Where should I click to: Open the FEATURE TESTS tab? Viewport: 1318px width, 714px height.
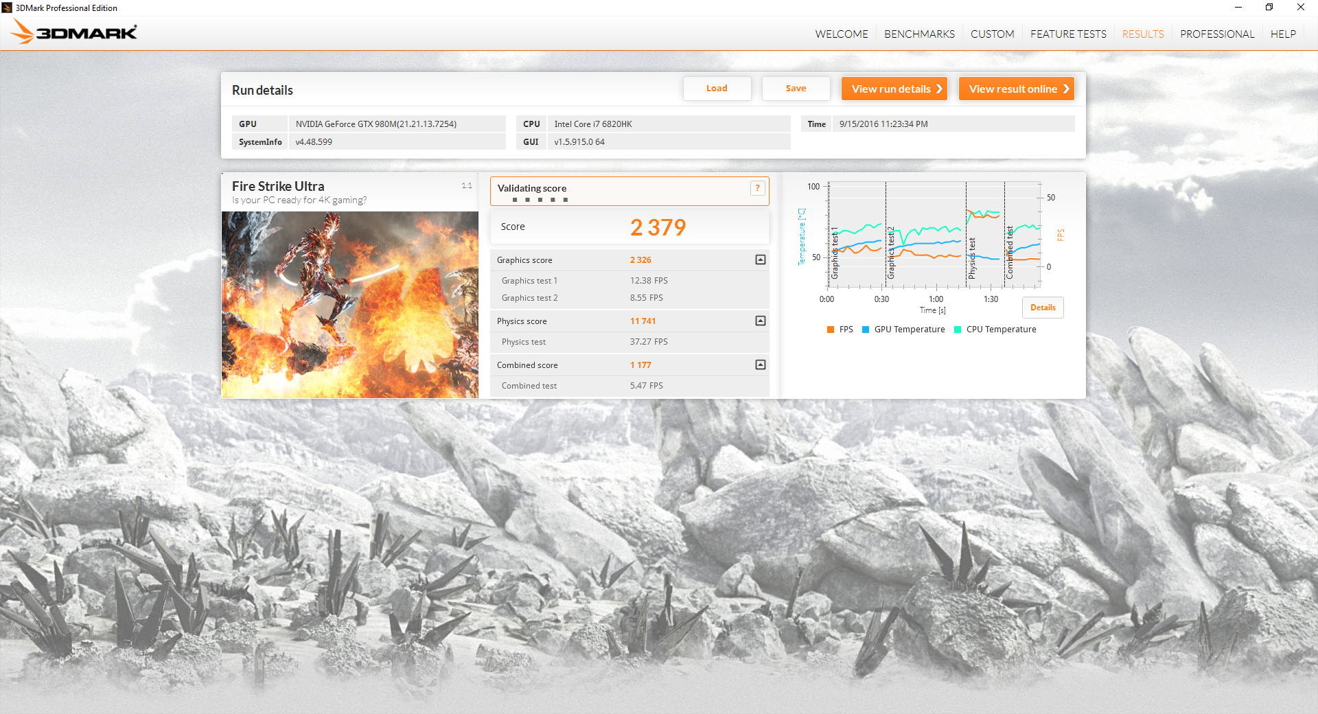pos(1068,34)
